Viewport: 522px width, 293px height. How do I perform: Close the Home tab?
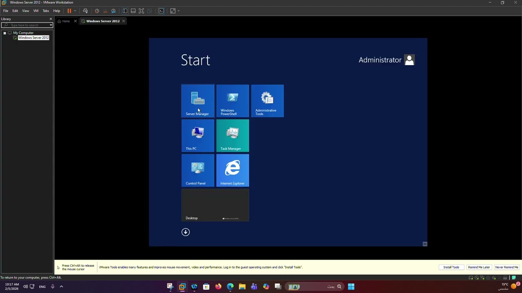click(x=75, y=21)
